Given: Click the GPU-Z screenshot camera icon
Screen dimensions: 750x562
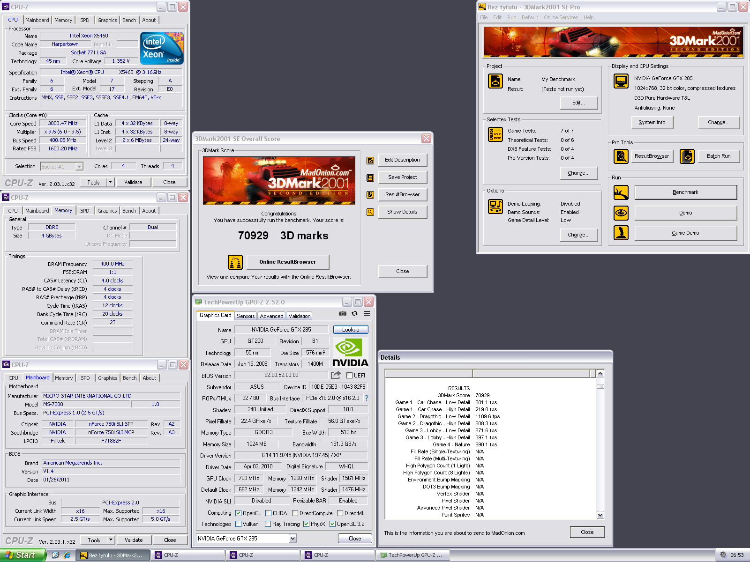Looking at the screenshot, I should (343, 313).
